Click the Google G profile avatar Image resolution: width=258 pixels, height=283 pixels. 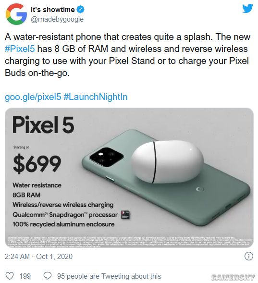[x=16, y=14]
